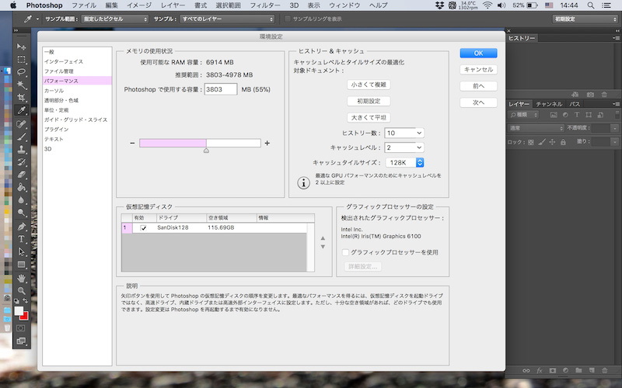Select the Pen tool
Viewport: 622px width, 388px height.
point(22,227)
